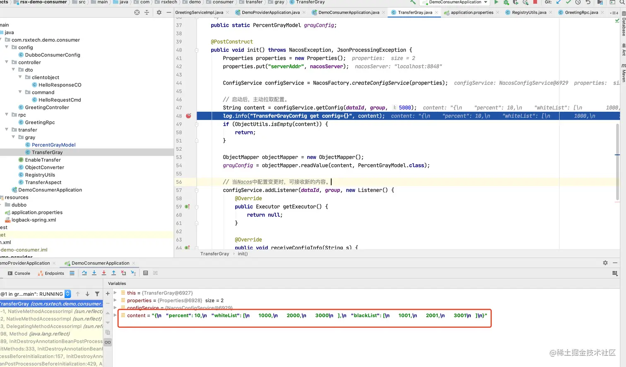The height and width of the screenshot is (367, 626).
Task: Select TransferAspect class in tree
Action: tap(43, 182)
